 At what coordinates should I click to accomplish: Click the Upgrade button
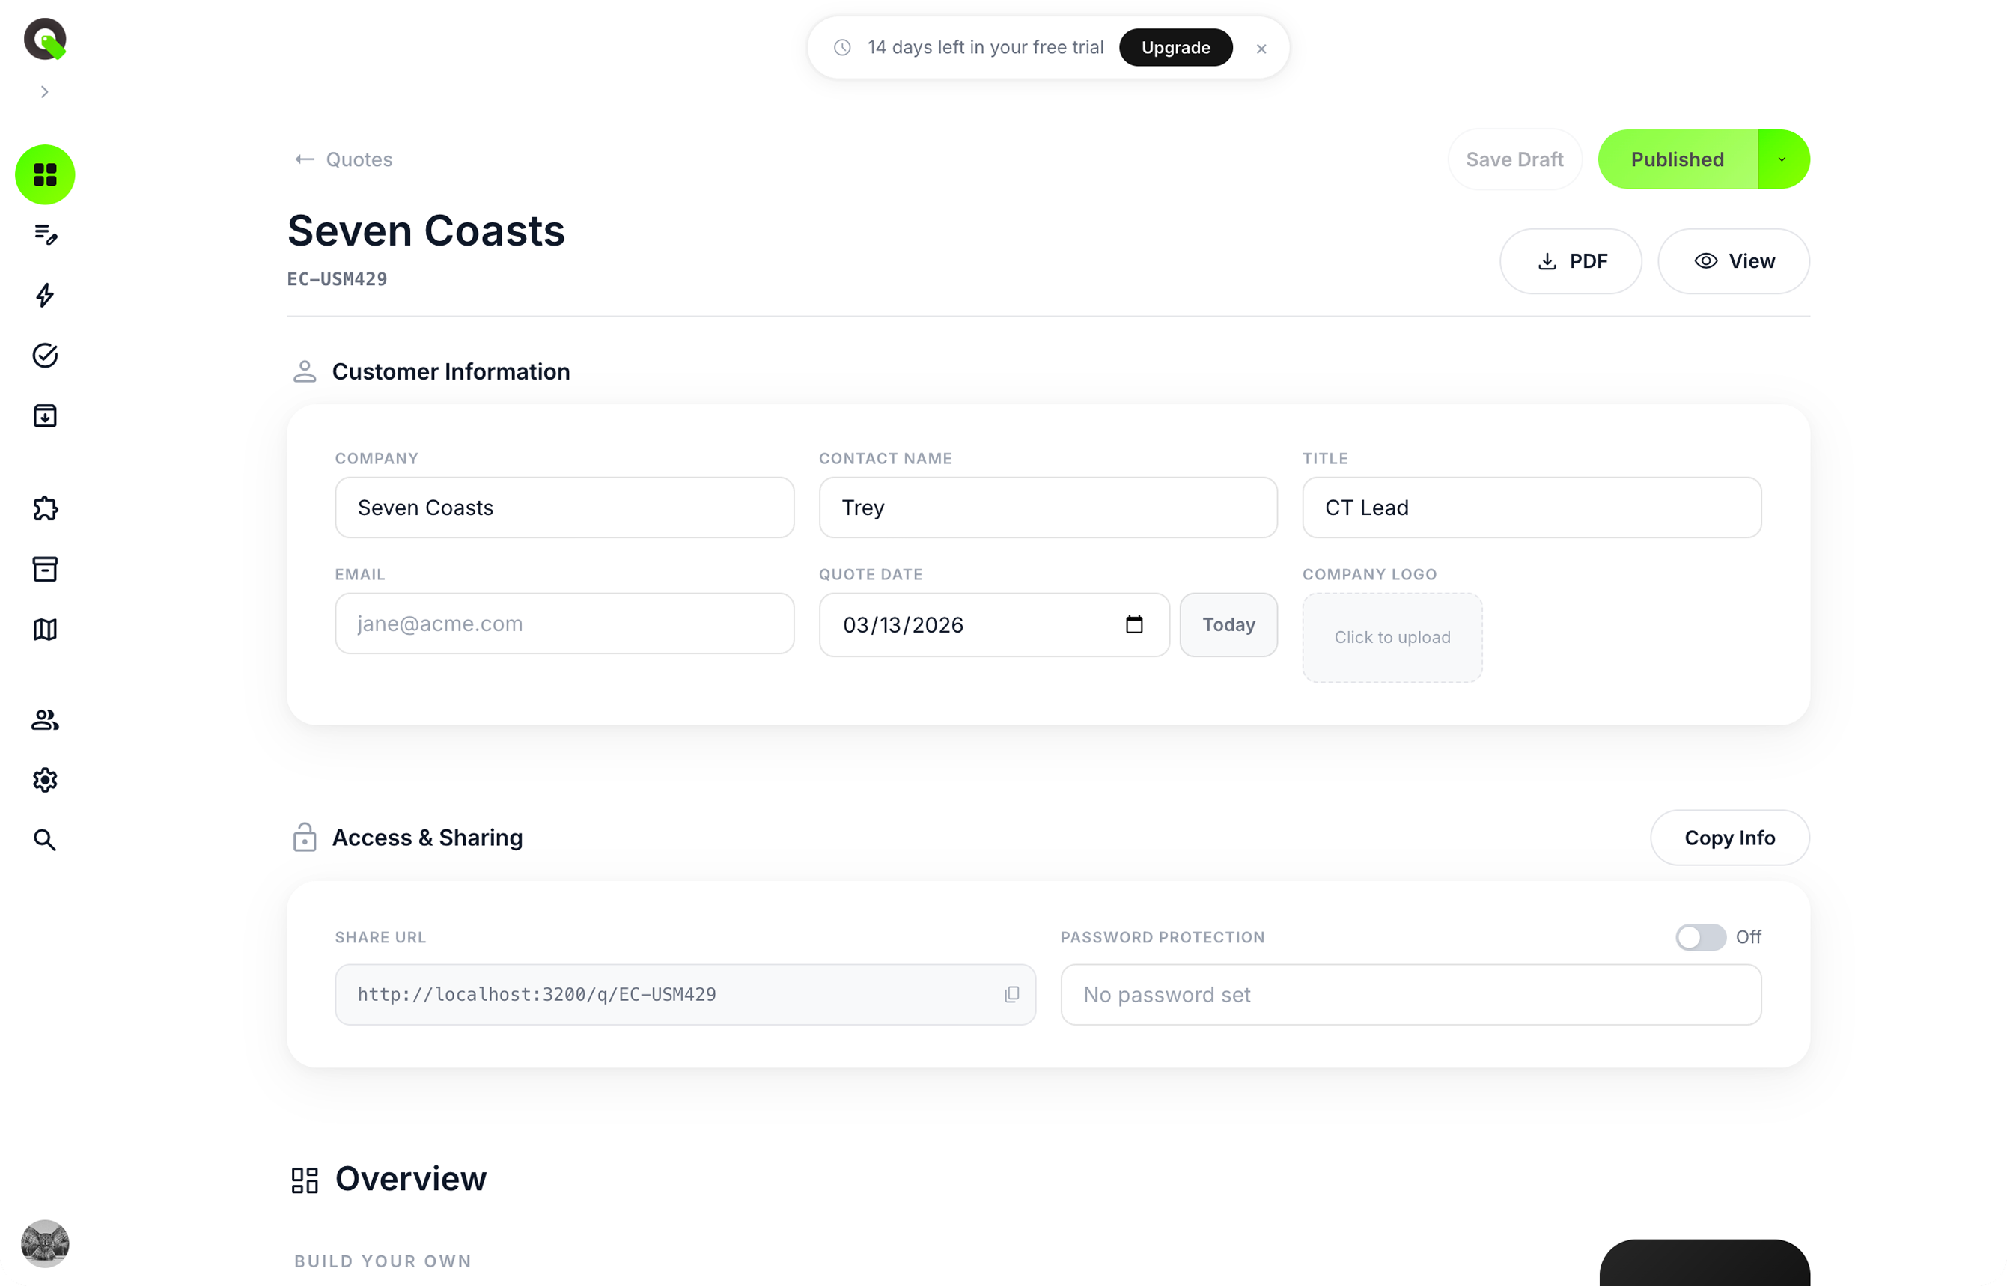tap(1175, 48)
